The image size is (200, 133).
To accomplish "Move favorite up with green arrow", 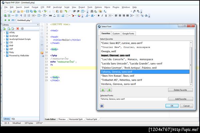I will point(103,90).
